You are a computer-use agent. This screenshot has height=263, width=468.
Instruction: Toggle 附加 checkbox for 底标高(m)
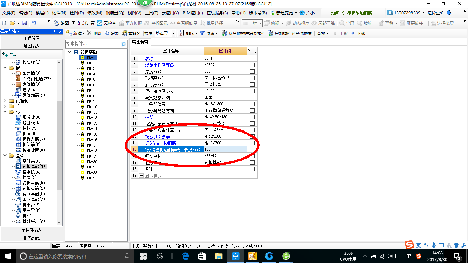click(253, 84)
